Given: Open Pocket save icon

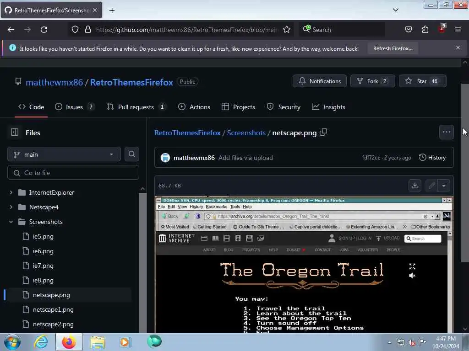Looking at the screenshot, I should [x=408, y=29].
